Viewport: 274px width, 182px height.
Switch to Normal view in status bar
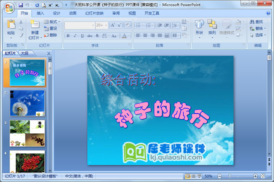(188, 176)
